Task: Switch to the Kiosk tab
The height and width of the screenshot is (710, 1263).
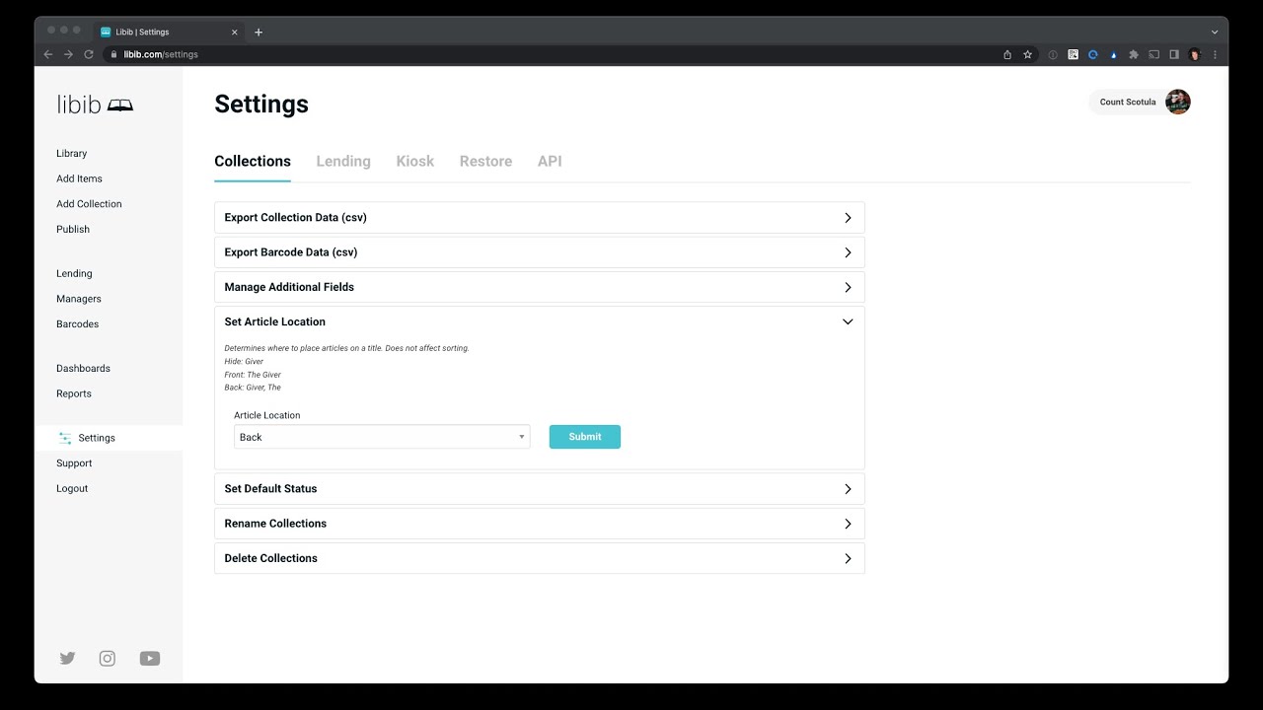Action: [415, 162]
